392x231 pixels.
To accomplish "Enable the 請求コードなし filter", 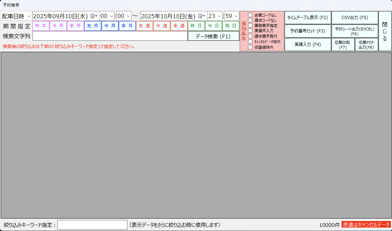I will coord(250,20).
